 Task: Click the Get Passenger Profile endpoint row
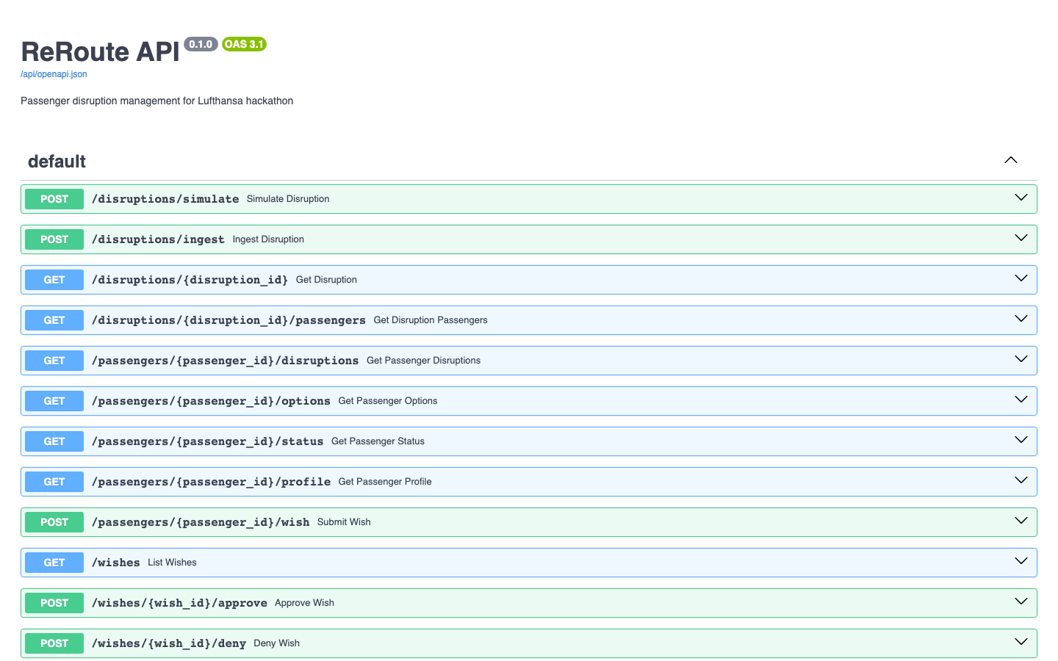coord(514,481)
